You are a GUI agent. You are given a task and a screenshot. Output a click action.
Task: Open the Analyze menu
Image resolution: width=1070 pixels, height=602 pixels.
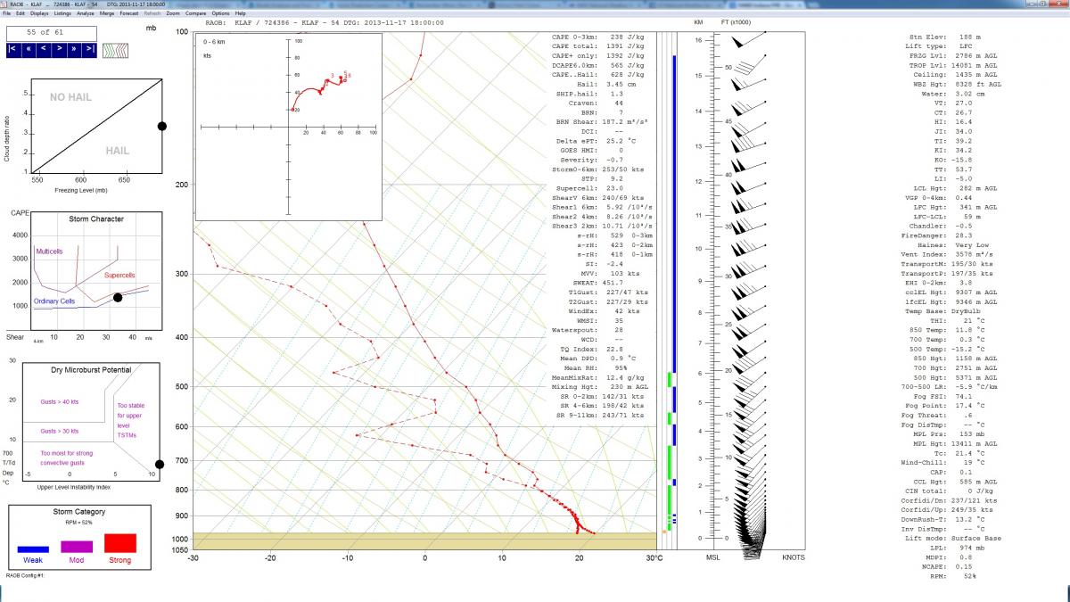point(86,13)
